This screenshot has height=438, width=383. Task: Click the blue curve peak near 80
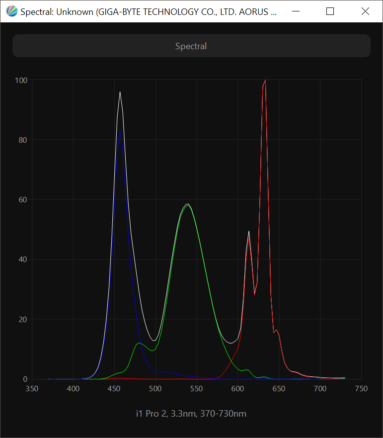[120, 132]
